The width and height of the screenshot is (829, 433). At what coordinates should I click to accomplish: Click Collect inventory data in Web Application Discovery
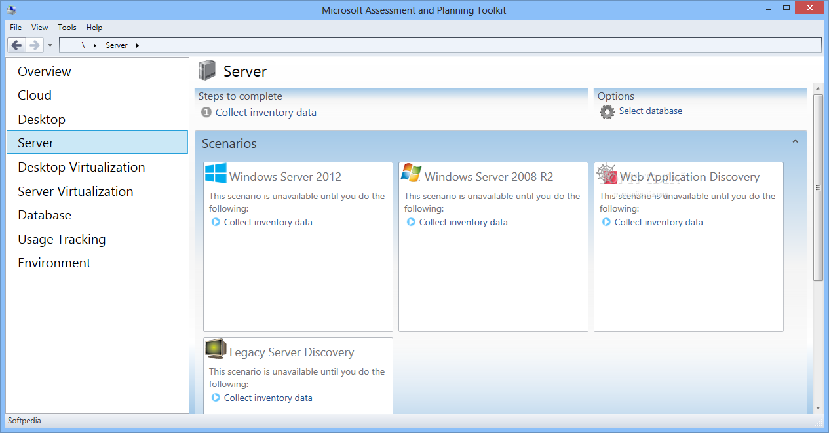pos(659,222)
